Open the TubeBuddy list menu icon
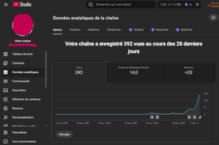 [x=190, y=5]
